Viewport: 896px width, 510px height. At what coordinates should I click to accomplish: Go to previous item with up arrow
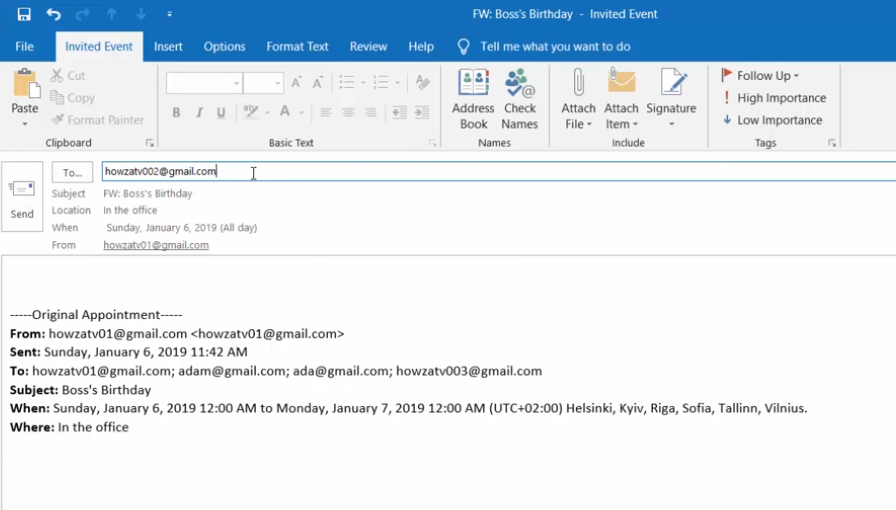click(111, 14)
